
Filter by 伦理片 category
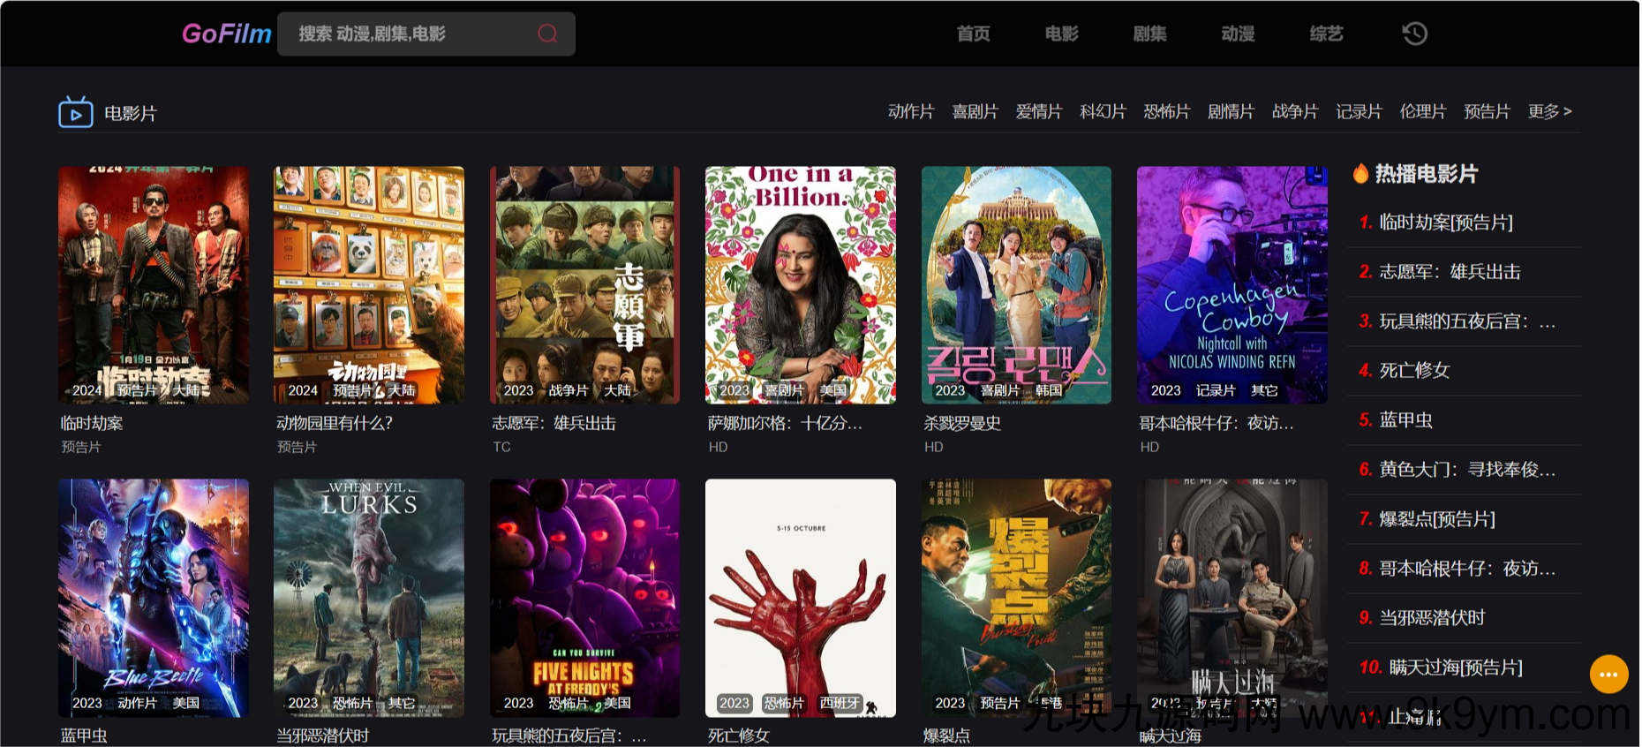[x=1423, y=111]
